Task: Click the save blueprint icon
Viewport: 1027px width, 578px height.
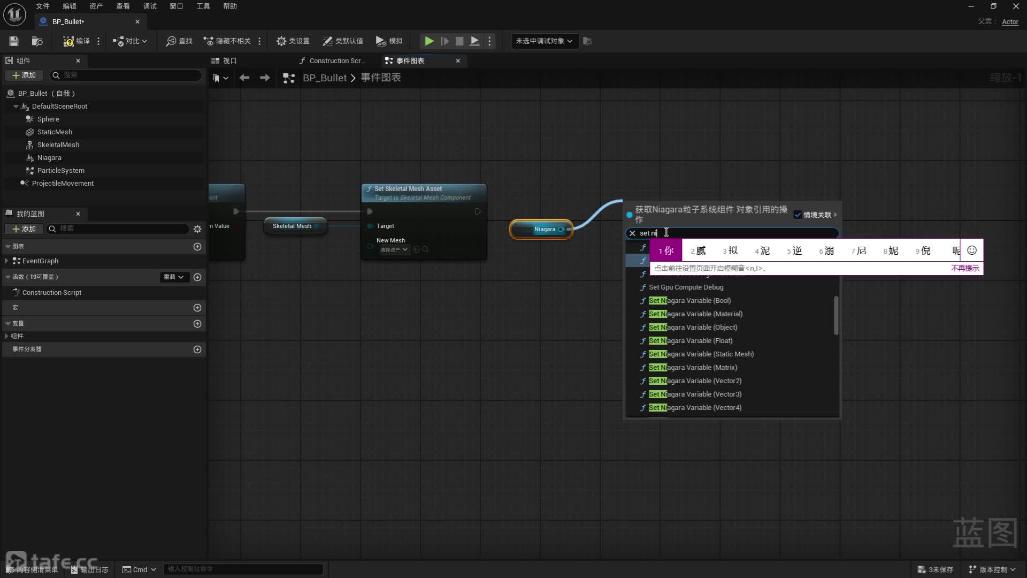Action: pyautogui.click(x=14, y=41)
